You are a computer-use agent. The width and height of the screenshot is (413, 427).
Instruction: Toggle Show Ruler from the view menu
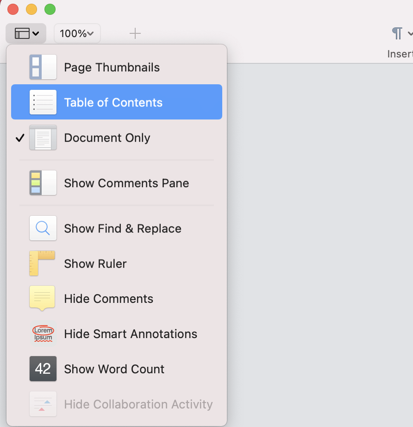tap(95, 263)
